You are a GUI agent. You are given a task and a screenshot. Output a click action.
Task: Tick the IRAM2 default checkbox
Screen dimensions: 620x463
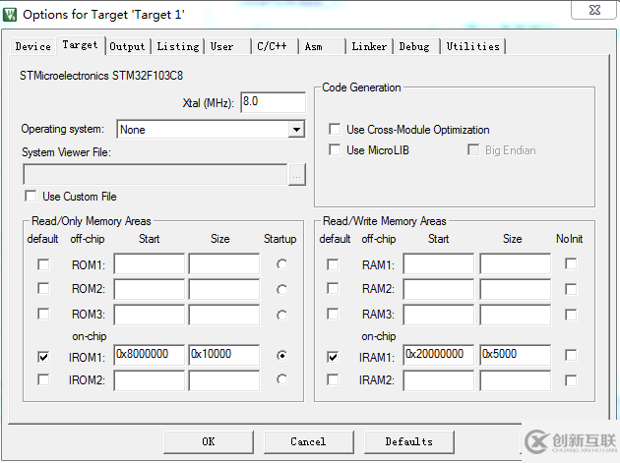333,379
